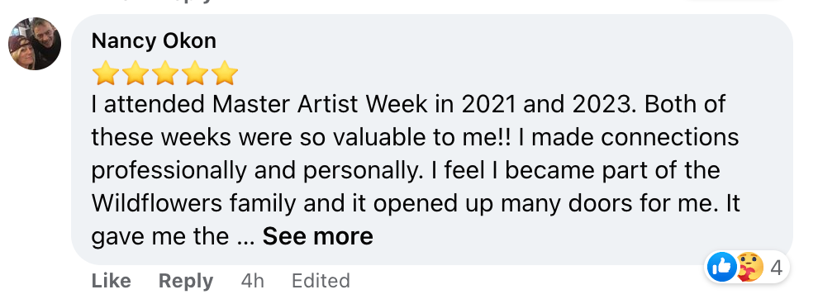
Task: View edit history via Edited label
Action: coord(321,281)
